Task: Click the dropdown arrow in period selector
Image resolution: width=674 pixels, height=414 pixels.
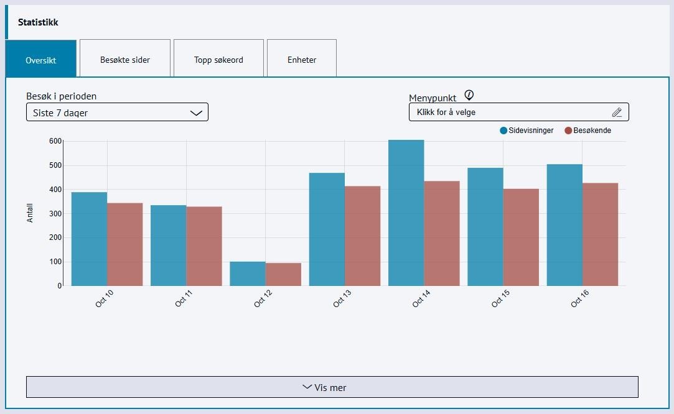Action: (x=196, y=113)
